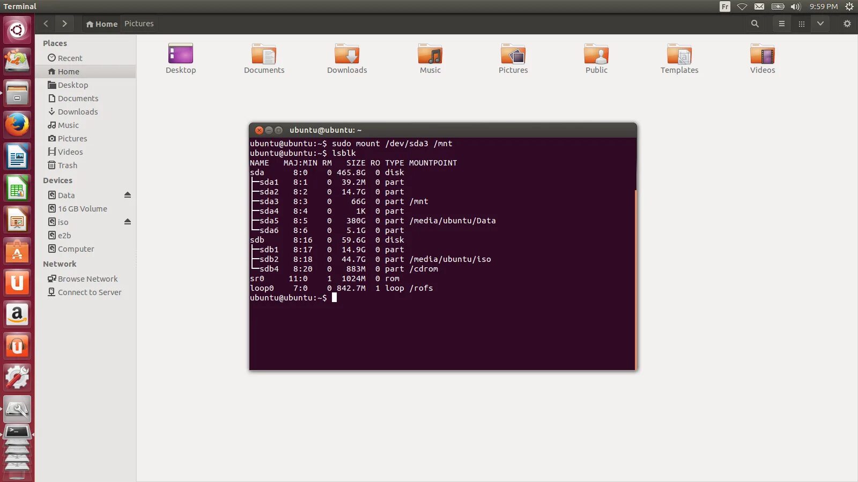This screenshot has height=482, width=858.
Task: Click Browse Network in the sidebar
Action: 85,278
